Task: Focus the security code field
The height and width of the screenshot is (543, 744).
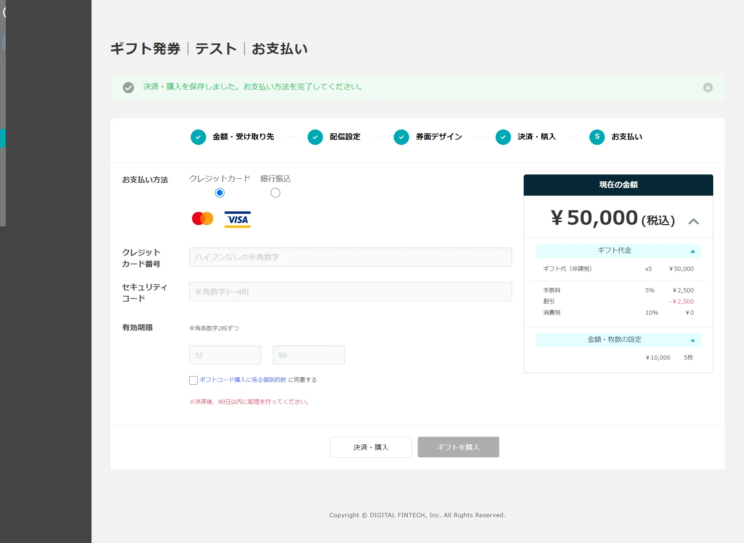Action: click(x=351, y=292)
